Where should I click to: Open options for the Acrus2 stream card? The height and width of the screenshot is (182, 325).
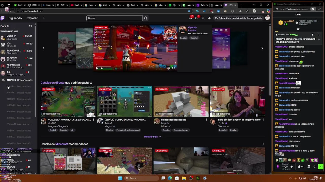pos(150,120)
